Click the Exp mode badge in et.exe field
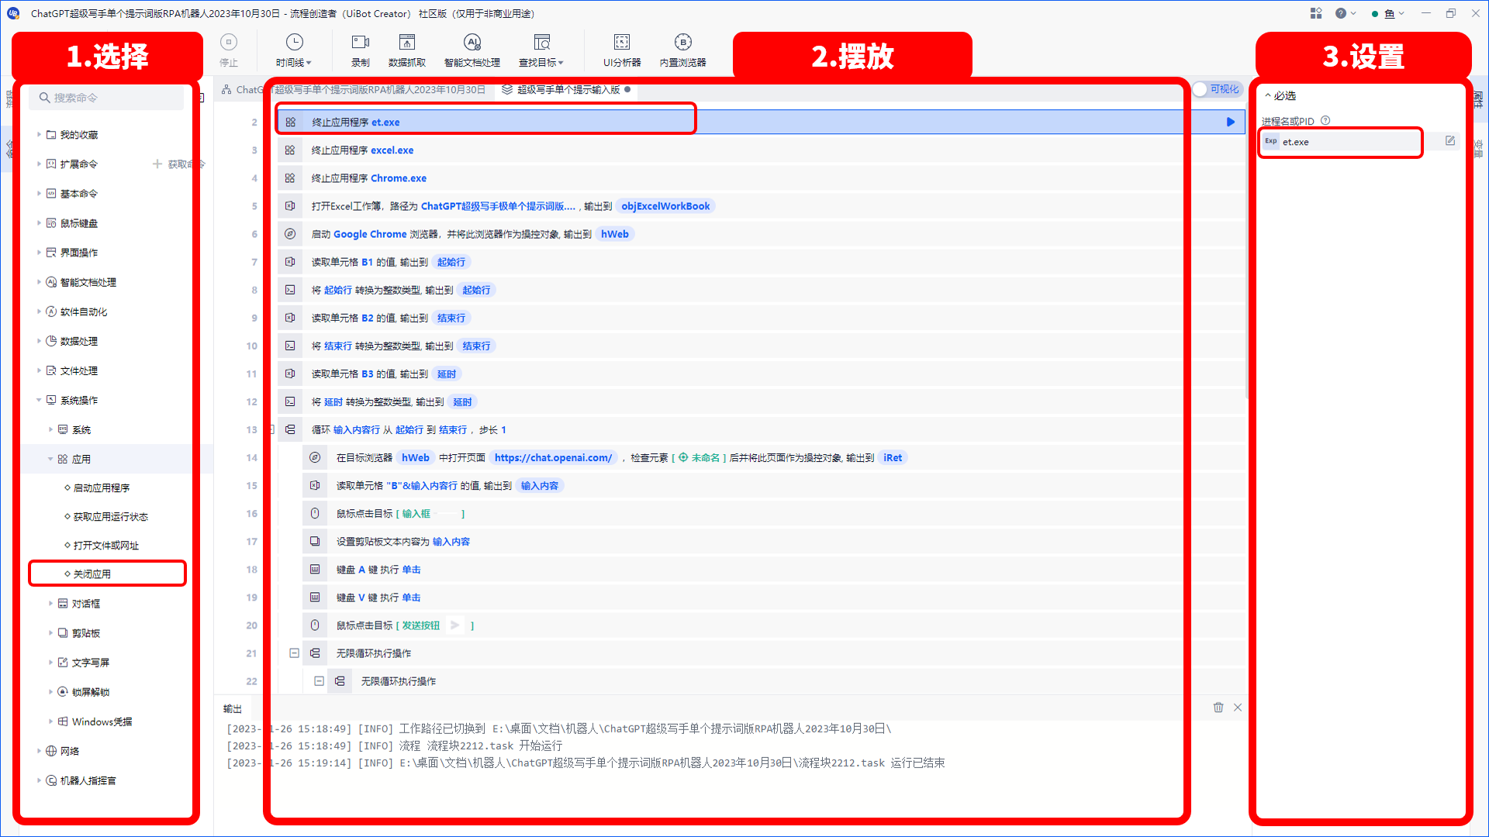The width and height of the screenshot is (1489, 837). click(1270, 141)
